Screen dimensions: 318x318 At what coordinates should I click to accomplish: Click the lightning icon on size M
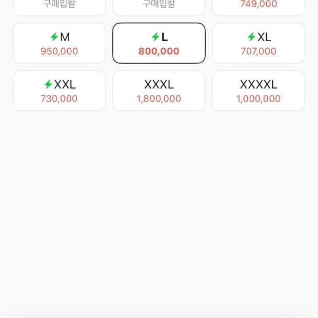54,37
